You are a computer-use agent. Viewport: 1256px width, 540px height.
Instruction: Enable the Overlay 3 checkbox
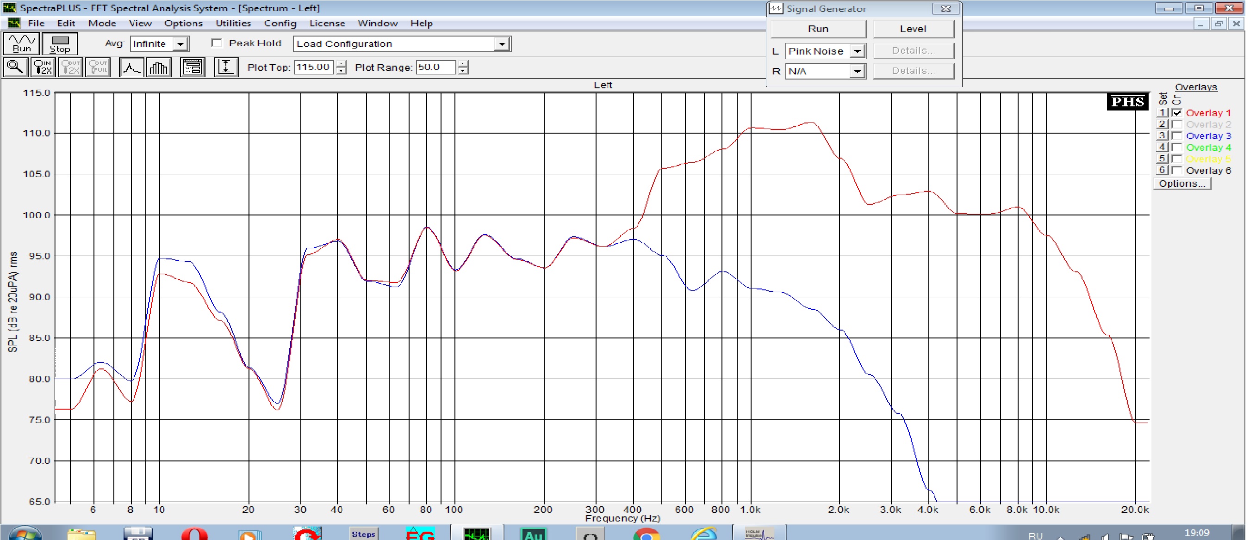[x=1176, y=136]
